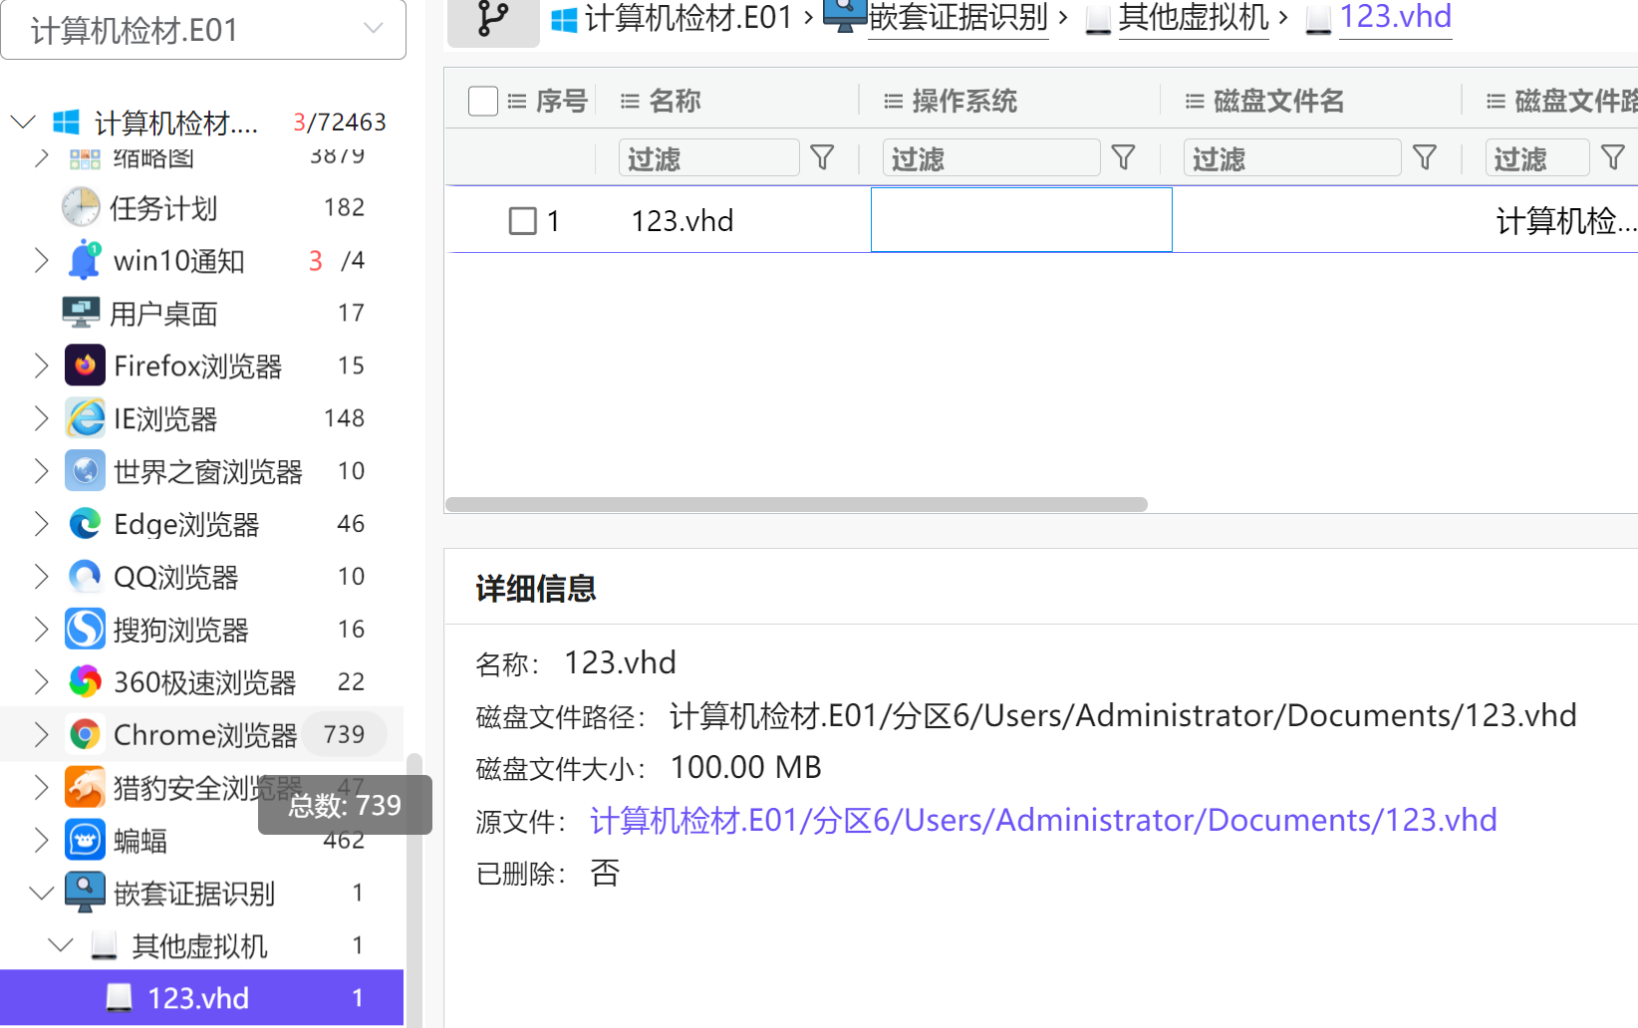This screenshot has width=1638, height=1028.
Task: Click the 搜狗浏览器 icon in tree
Action: 85,630
